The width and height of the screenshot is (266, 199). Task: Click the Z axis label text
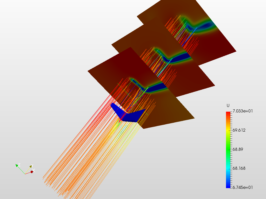[x=19, y=164]
